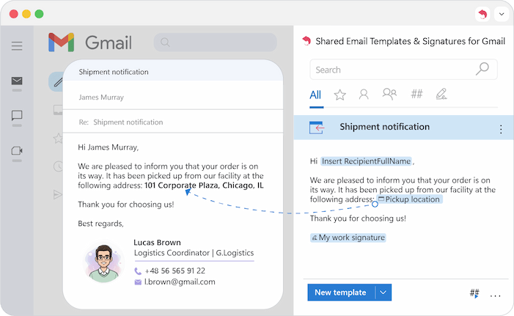The width and height of the screenshot is (514, 316).
Task: Click the Best regards closing line
Action: tap(100, 224)
